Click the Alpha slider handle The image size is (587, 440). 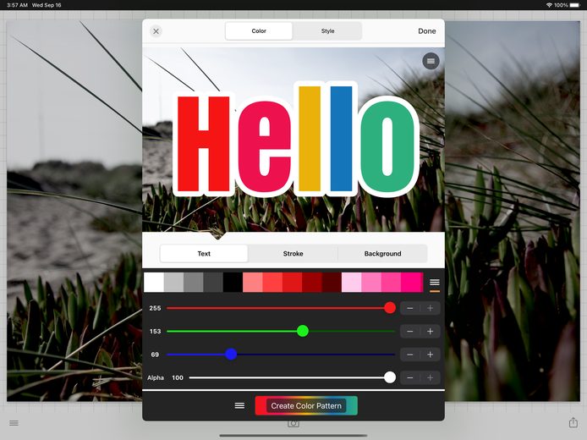(390, 377)
